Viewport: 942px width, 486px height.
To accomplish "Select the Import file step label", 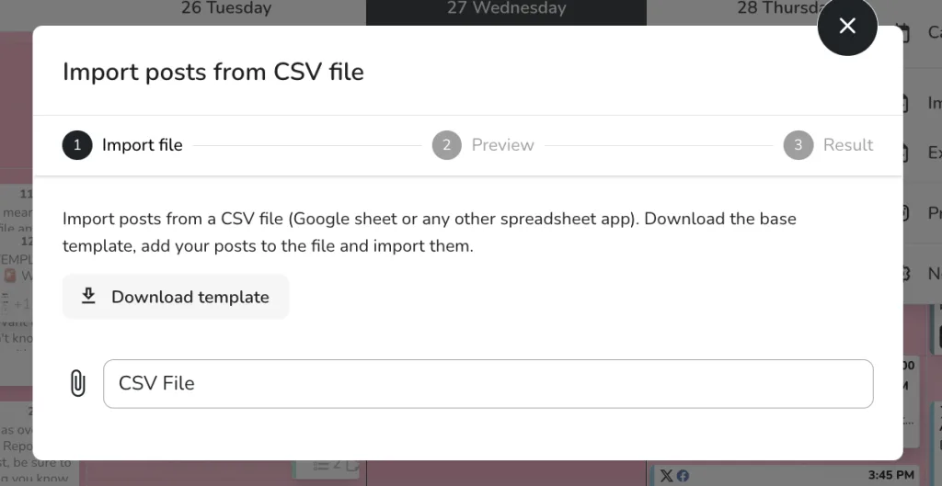I will point(143,145).
